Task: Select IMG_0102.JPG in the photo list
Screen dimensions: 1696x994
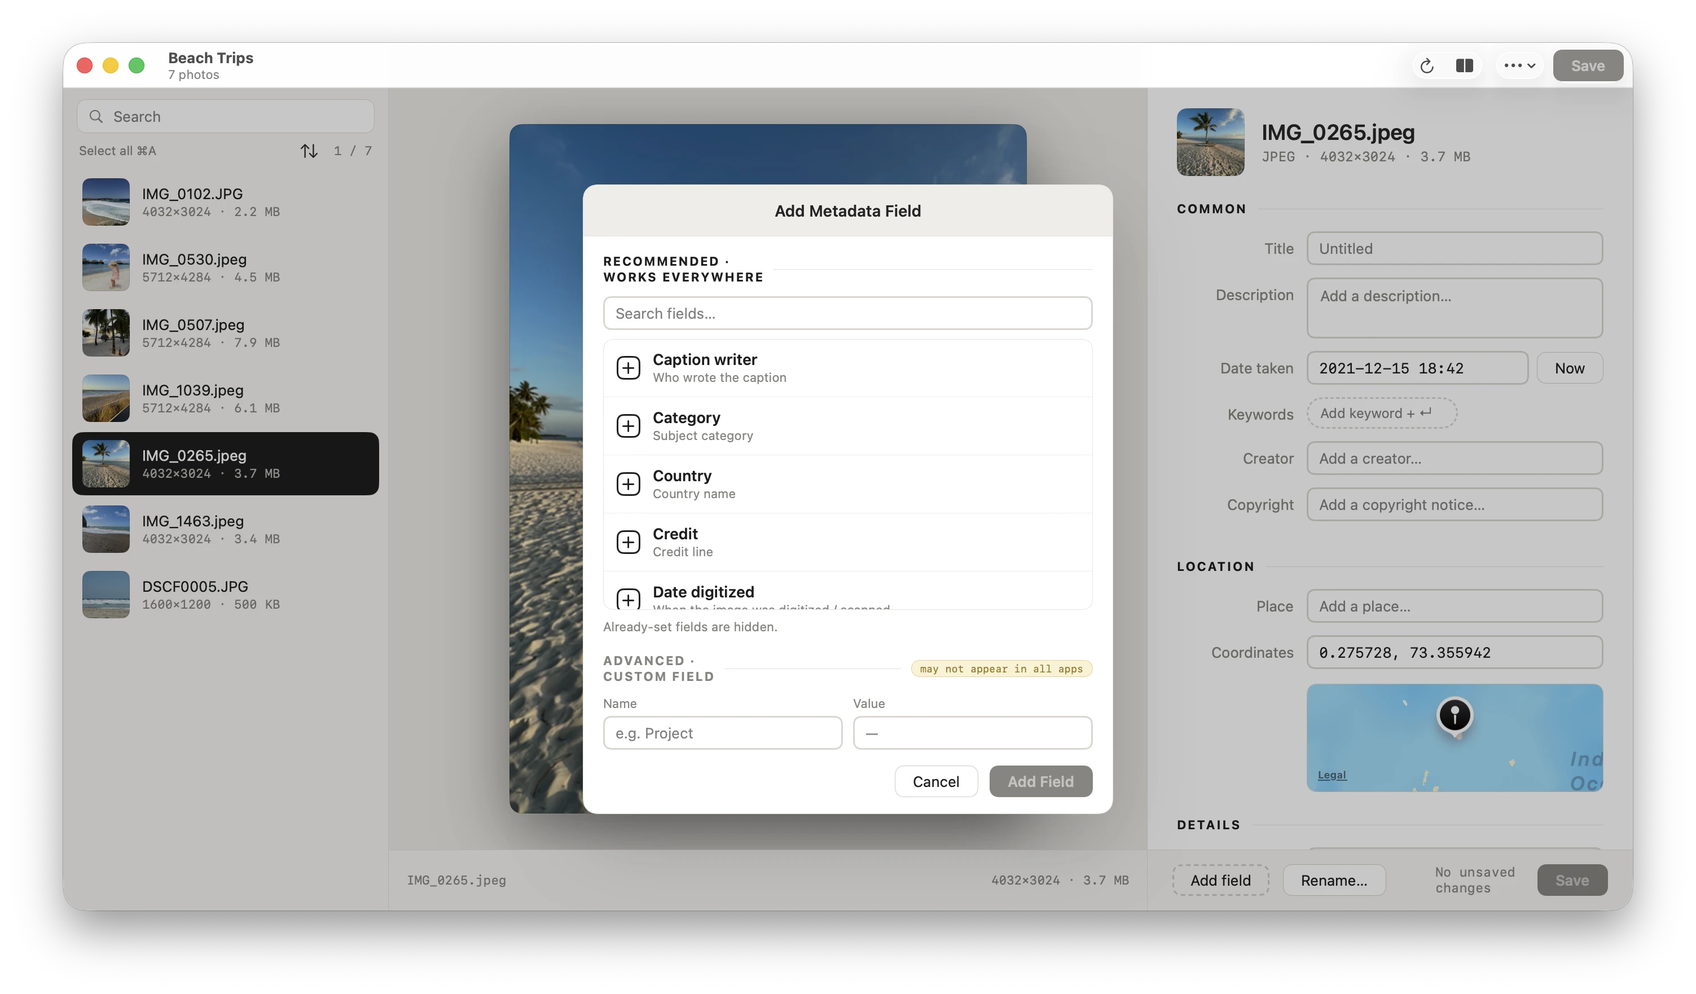Action: (226, 202)
